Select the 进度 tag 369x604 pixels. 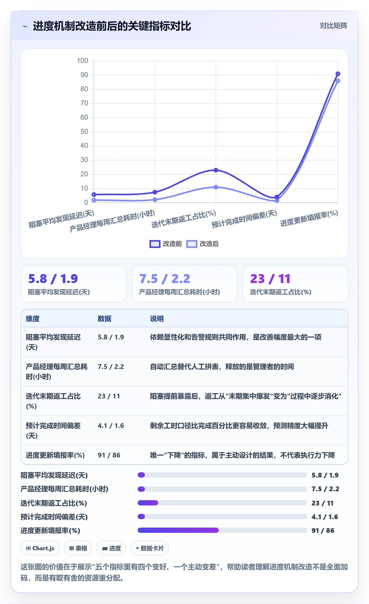point(111,548)
